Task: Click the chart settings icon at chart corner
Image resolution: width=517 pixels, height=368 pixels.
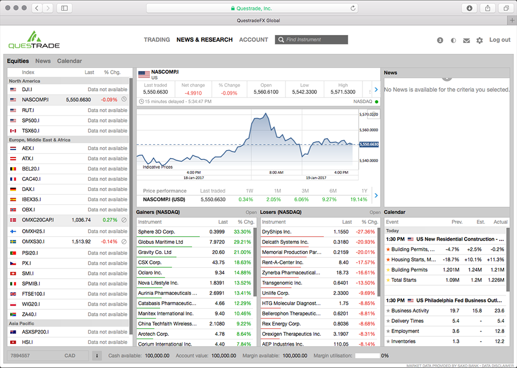Action: pyautogui.click(x=373, y=114)
